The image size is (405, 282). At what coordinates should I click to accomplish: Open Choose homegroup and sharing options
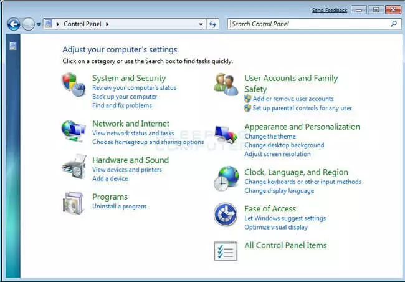click(148, 142)
